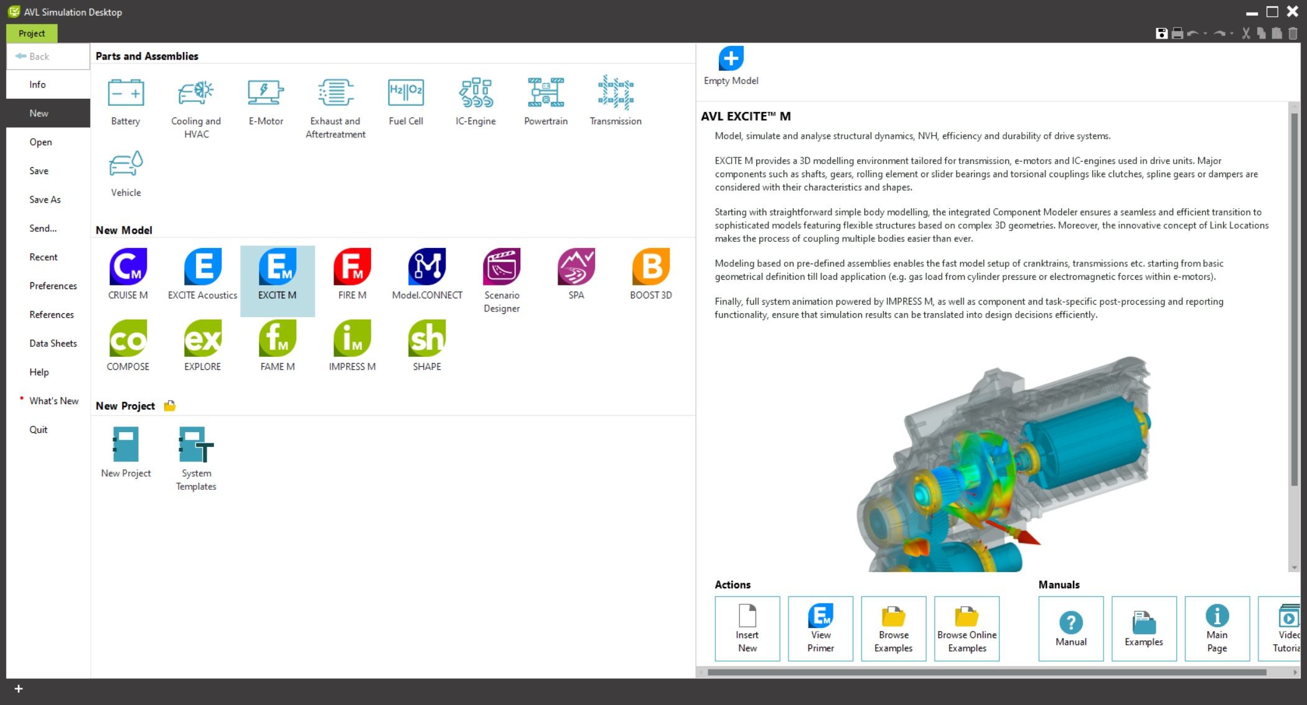Pick the Fuel Cell part

click(x=406, y=103)
